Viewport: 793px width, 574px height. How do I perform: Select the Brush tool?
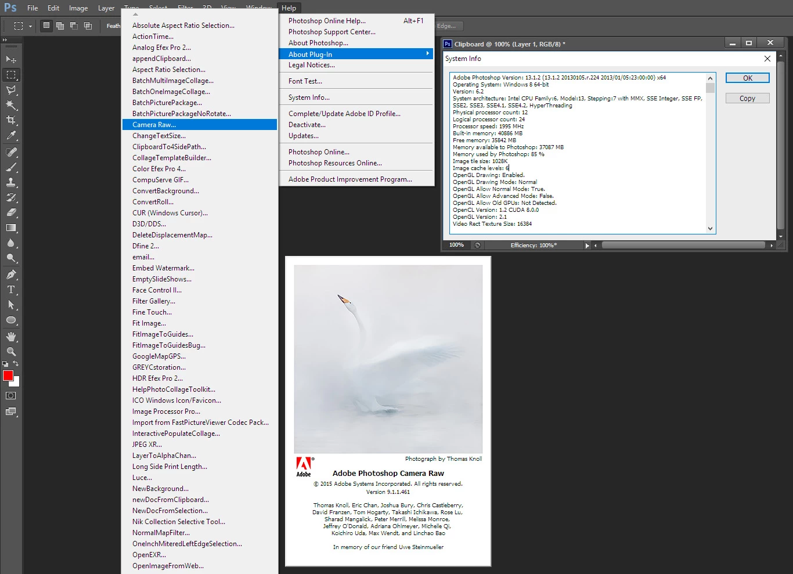pos(11,167)
